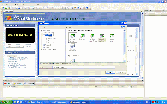Toggle the 0 Errors filter

(8, 84)
